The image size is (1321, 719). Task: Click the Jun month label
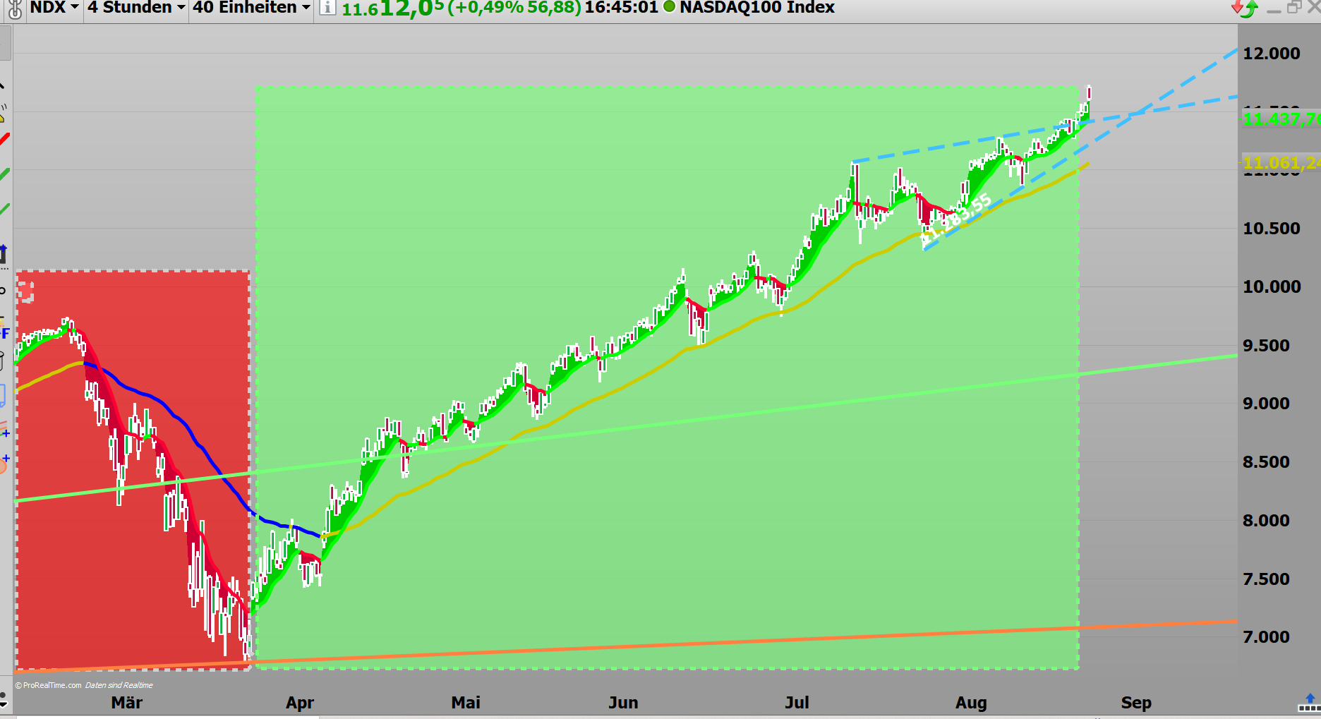point(623,703)
